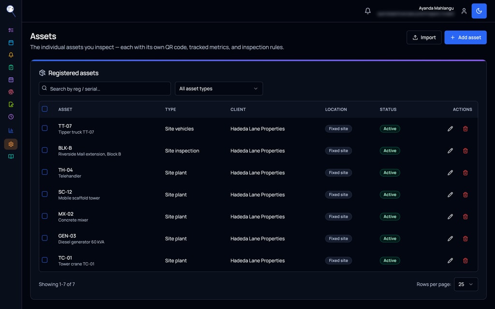
Task: Click the Fixed site badge for TC-01
Action: point(338,260)
